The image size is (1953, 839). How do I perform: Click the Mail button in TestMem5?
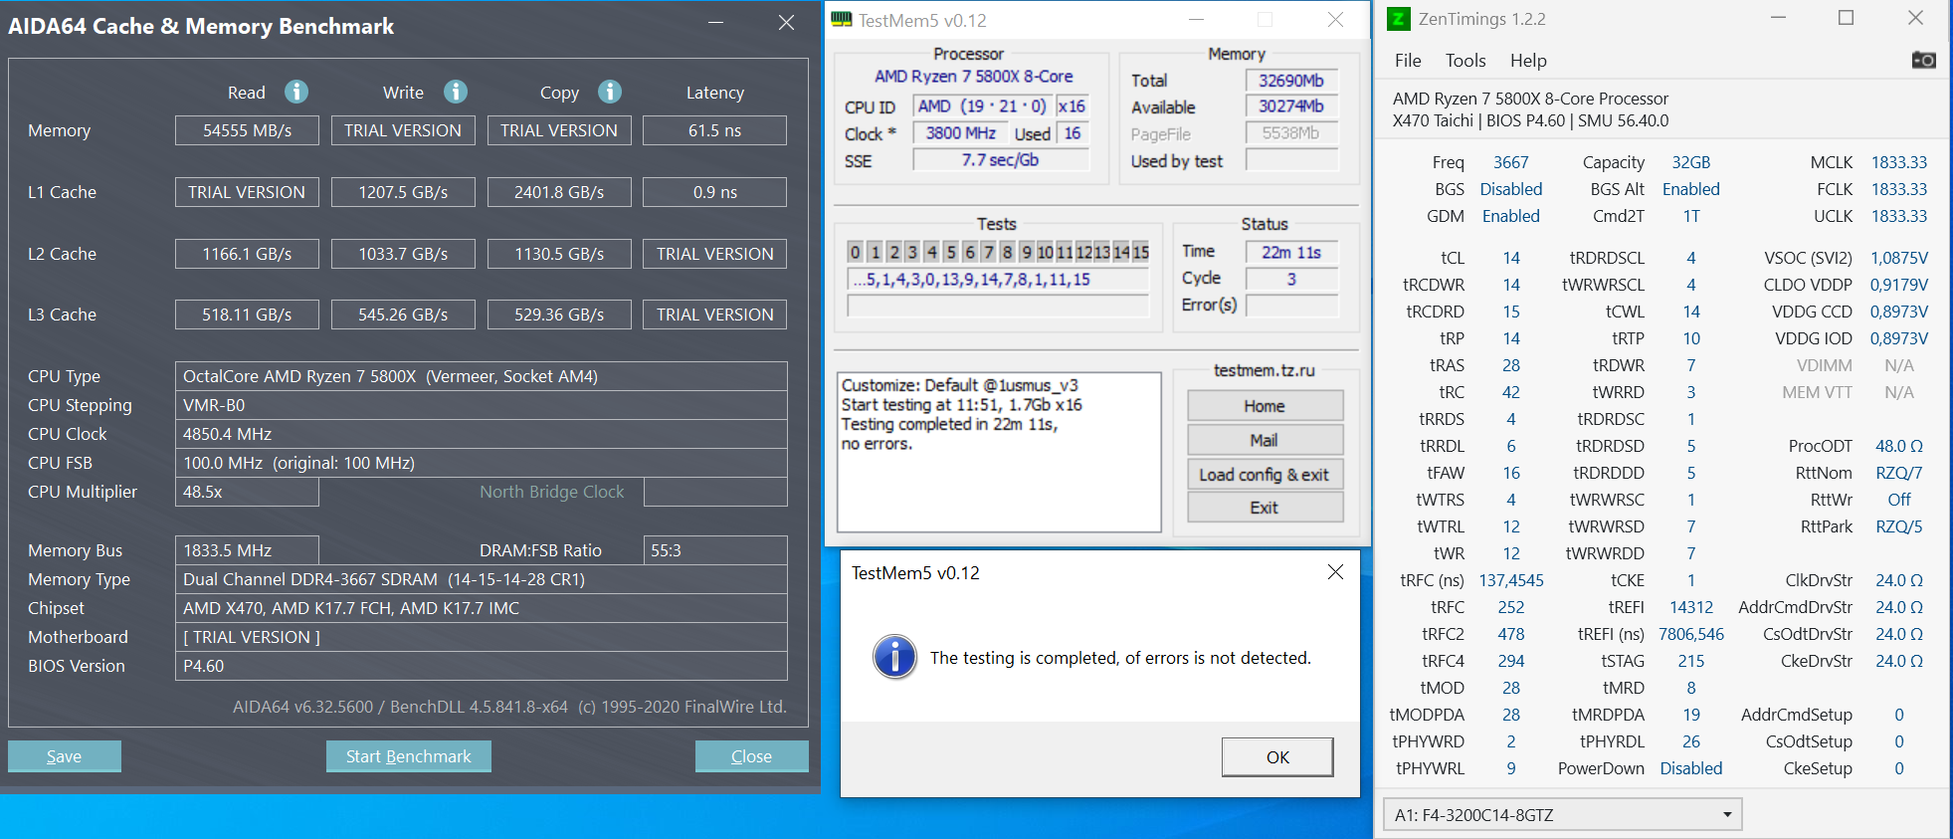click(1265, 440)
